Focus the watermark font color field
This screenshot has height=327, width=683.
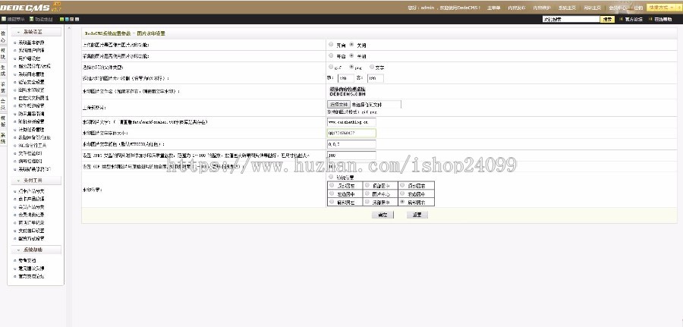click(x=351, y=144)
